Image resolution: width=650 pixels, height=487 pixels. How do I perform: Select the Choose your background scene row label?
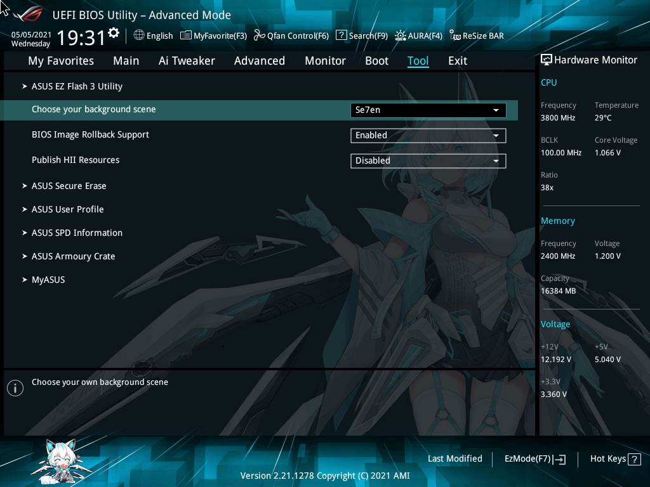(x=94, y=109)
